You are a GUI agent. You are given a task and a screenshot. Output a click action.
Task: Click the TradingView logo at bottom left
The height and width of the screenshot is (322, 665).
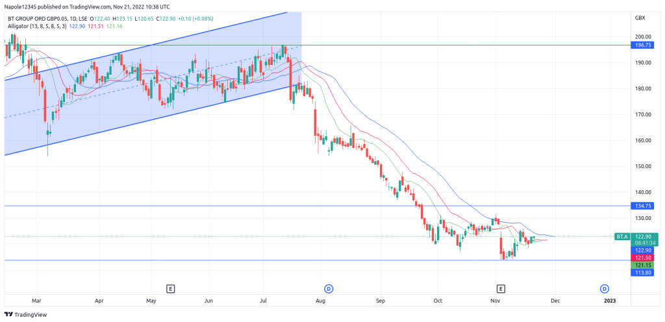tap(26, 315)
